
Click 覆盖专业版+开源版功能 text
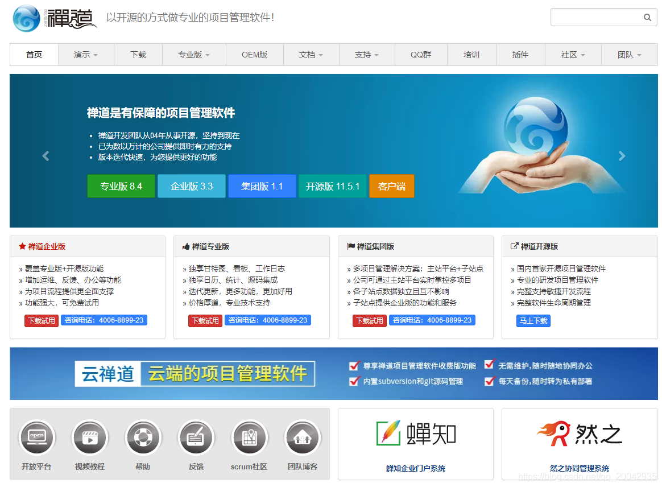click(x=64, y=269)
